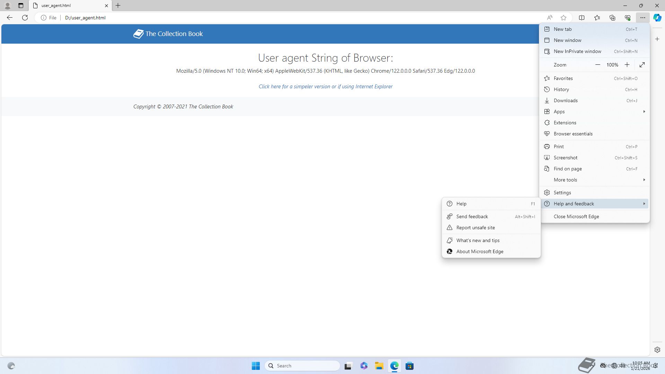The image size is (665, 374).
Task: Add this page to favorites star
Action: click(564, 18)
